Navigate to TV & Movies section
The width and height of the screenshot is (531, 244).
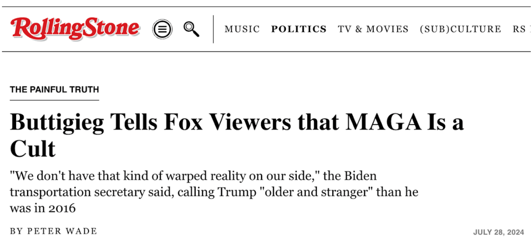point(373,29)
